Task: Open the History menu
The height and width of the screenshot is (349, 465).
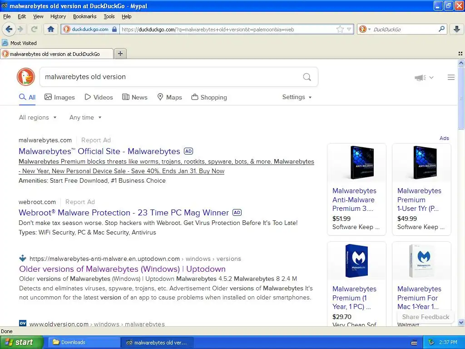Action: coord(58,16)
